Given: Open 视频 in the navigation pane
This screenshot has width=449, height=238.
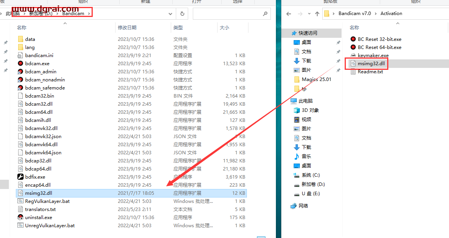Looking at the screenshot, I should (306, 120).
